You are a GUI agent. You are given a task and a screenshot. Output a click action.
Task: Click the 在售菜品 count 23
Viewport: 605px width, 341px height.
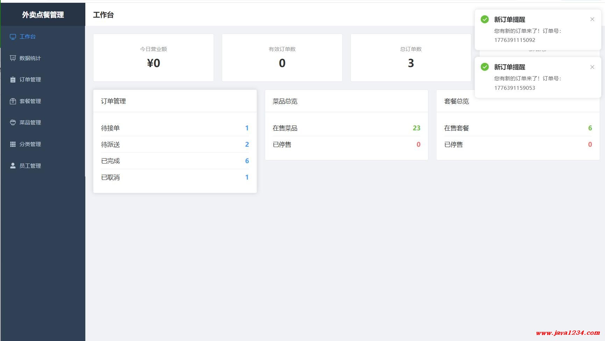point(416,128)
